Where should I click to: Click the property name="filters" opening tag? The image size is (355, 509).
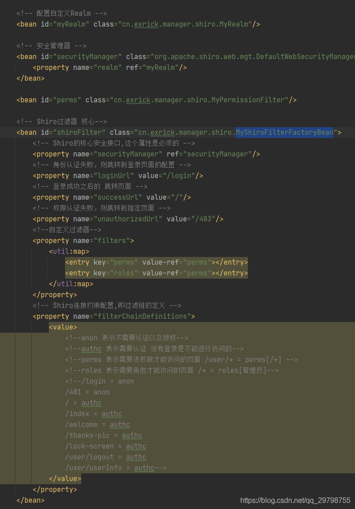pyautogui.click(x=83, y=241)
